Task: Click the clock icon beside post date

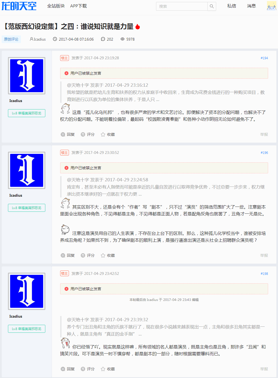Action: (x=55, y=39)
